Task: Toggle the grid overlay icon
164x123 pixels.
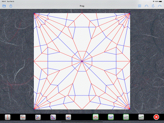Action: 140,6
